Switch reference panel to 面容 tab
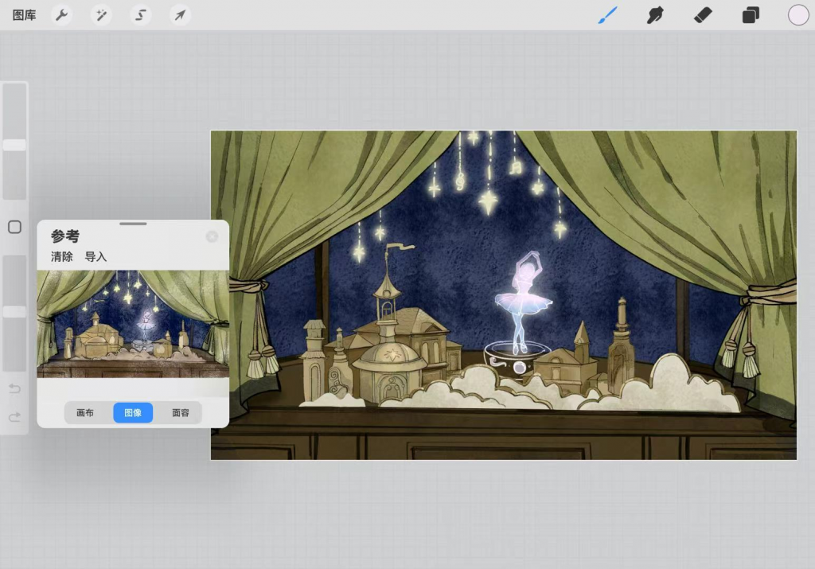Screen dimensions: 815x569 pos(181,413)
